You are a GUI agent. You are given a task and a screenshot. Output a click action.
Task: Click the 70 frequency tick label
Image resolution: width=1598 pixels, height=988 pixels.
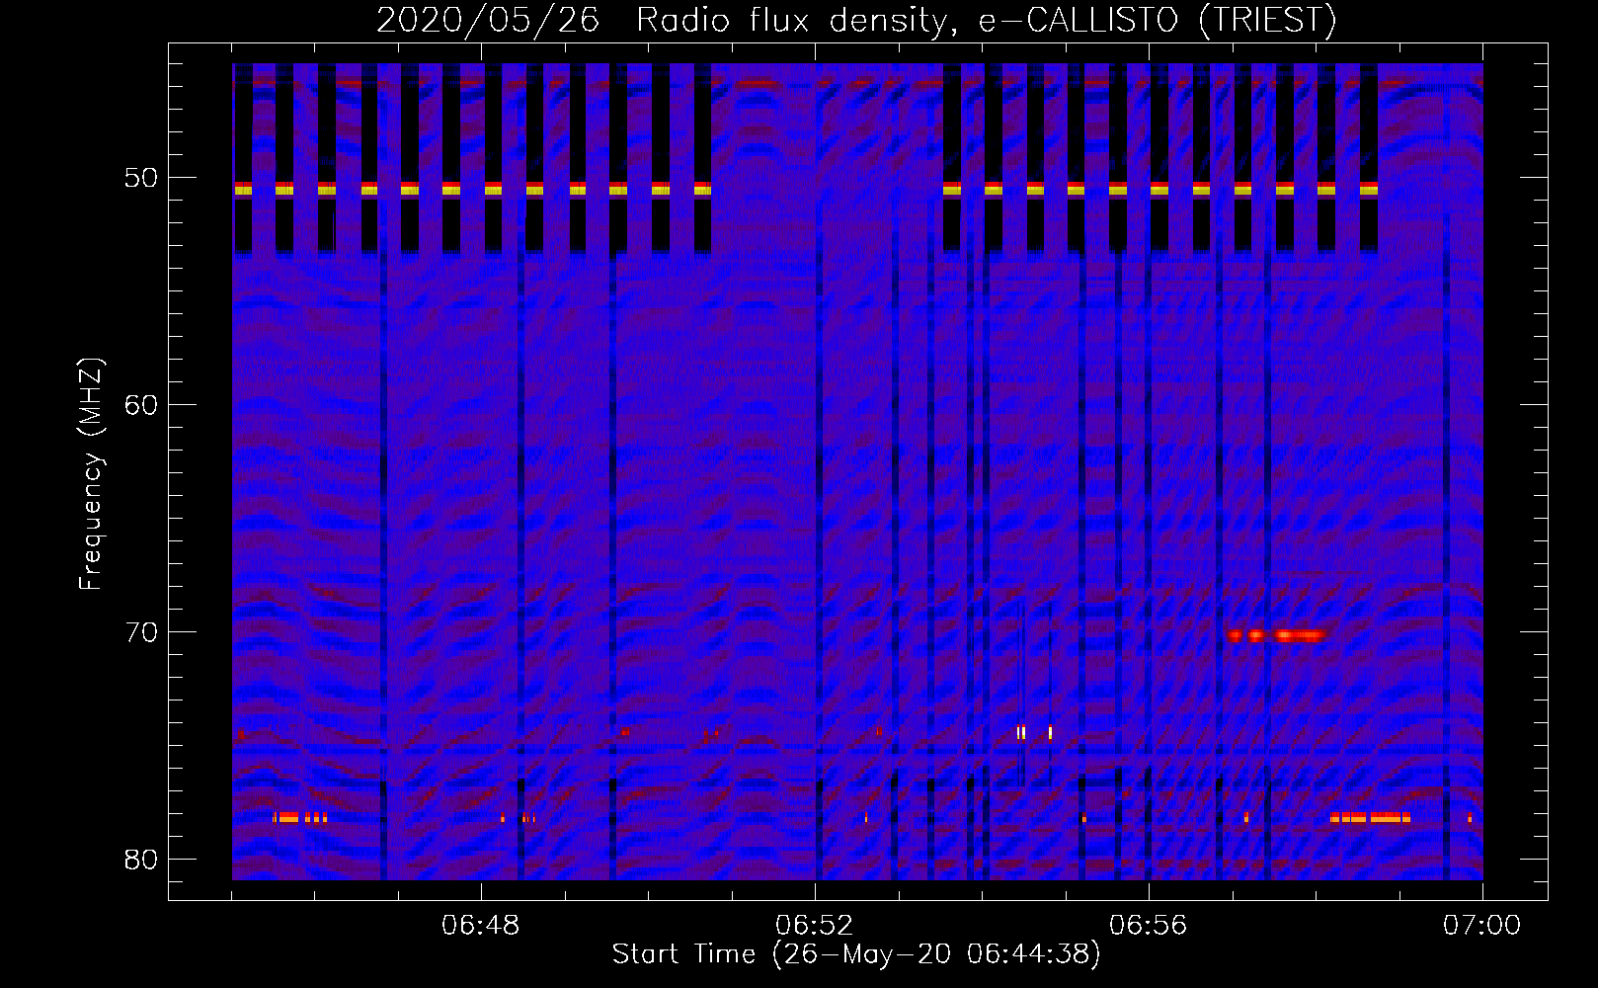[142, 632]
